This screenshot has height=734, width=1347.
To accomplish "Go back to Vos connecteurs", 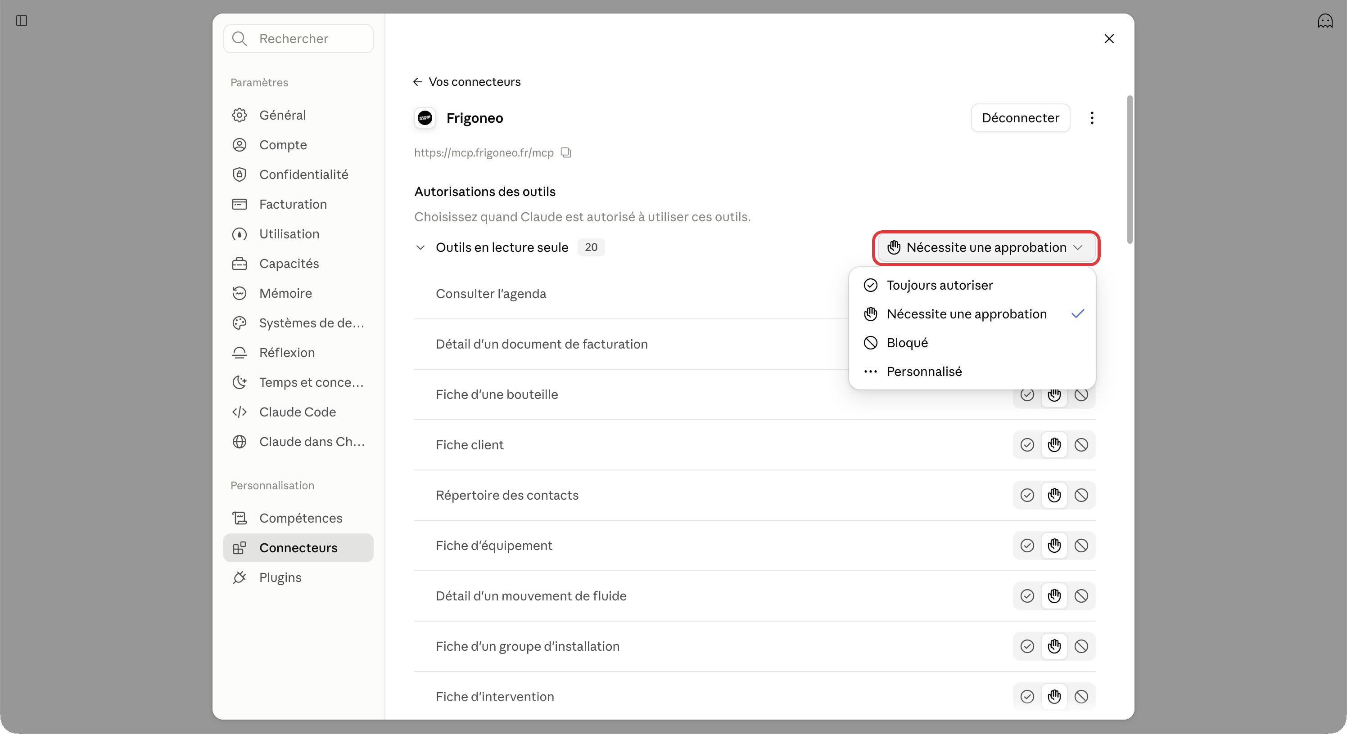I will point(467,82).
